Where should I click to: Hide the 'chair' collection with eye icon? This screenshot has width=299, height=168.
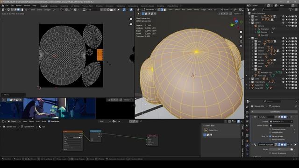[290, 57]
